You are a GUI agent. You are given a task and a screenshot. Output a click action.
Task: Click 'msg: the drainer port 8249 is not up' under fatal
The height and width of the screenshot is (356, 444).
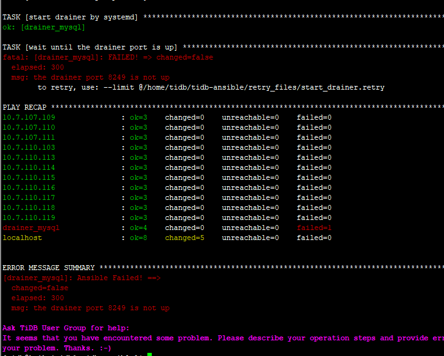click(x=90, y=78)
